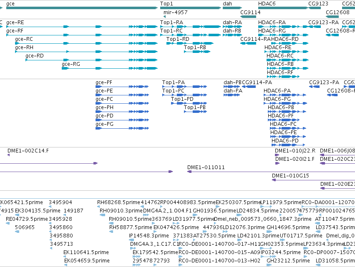Screen dimensions: 355x267
Task: Click protein label gce-PH
Action: [x=105, y=107]
